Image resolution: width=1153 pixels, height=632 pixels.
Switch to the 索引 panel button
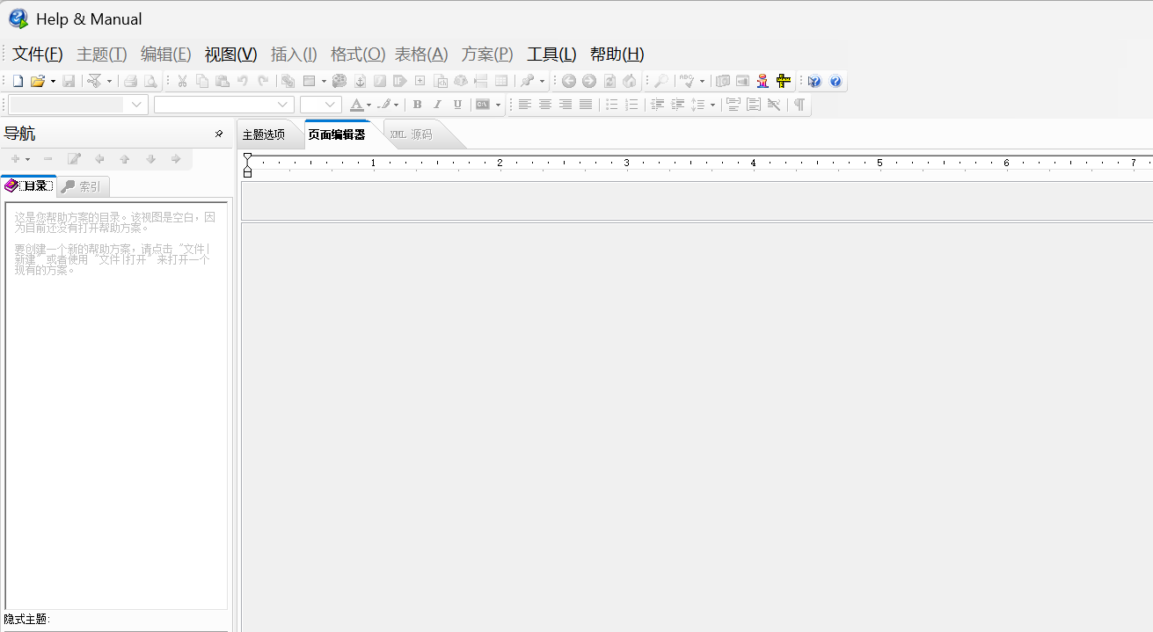click(82, 185)
